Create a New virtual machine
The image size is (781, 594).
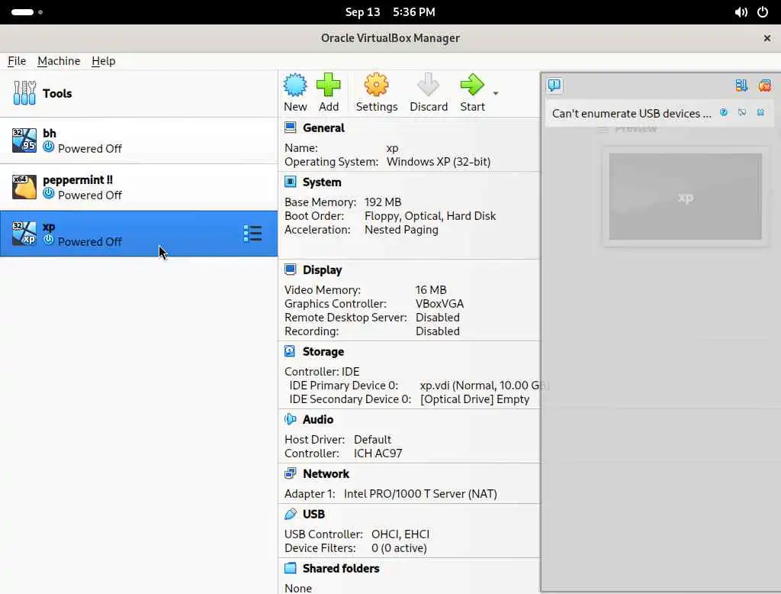click(x=295, y=93)
